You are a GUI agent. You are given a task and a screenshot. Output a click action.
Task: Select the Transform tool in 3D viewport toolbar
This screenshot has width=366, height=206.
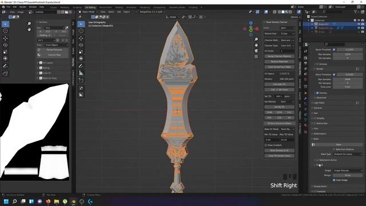81,58
